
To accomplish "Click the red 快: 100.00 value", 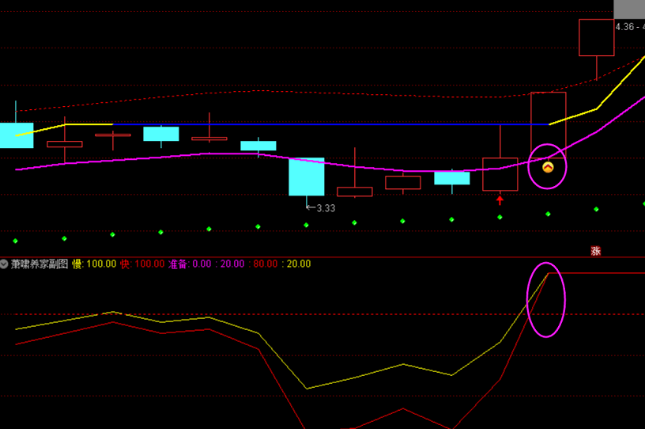I will (x=142, y=264).
